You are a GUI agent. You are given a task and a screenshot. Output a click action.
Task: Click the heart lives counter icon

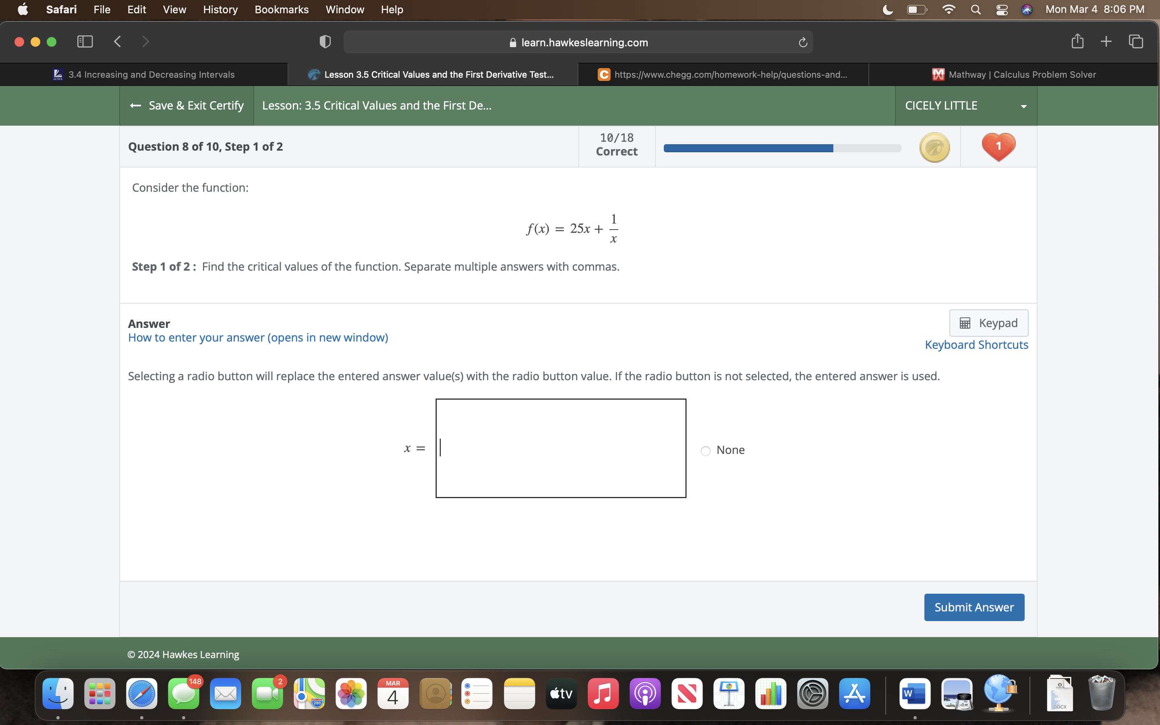click(x=998, y=146)
